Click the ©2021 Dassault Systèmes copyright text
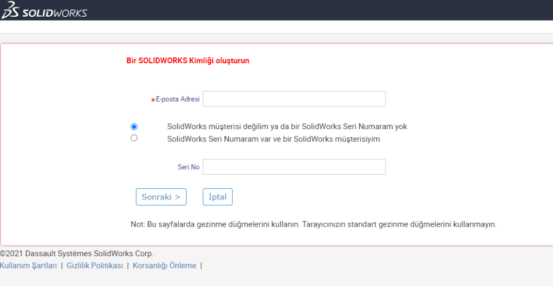The height and width of the screenshot is (286, 553). click(x=77, y=254)
